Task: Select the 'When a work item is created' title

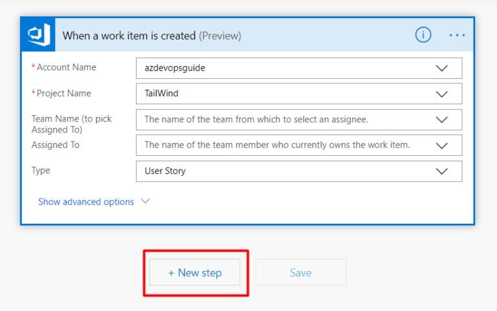Action: click(129, 36)
